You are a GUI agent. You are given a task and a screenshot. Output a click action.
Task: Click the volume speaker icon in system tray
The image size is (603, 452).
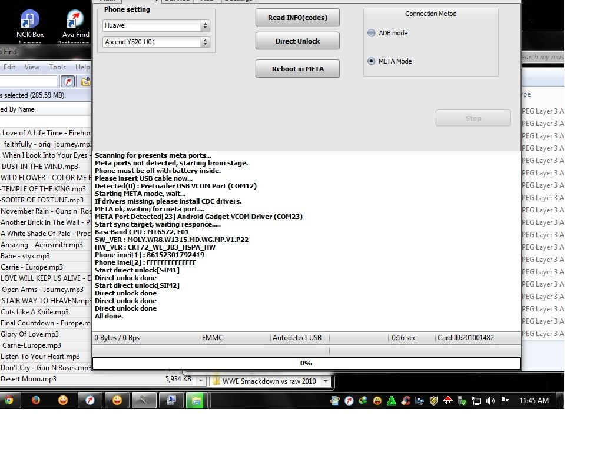click(x=491, y=401)
